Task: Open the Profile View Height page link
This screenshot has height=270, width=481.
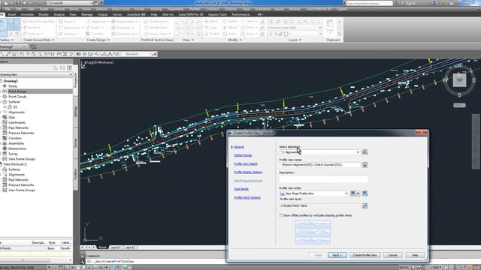Action: (x=246, y=163)
